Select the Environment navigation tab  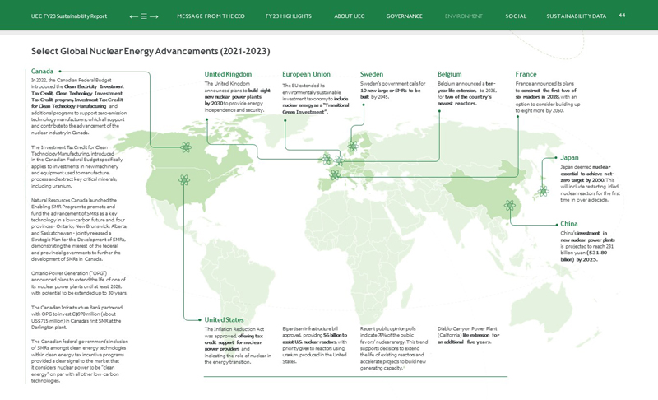464,16
